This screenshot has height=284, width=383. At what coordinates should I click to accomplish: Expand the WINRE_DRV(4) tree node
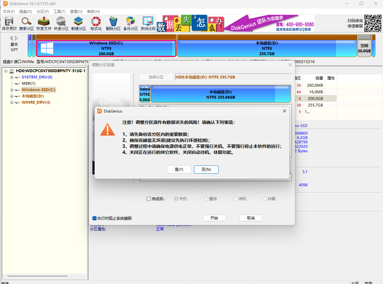click(x=12, y=102)
